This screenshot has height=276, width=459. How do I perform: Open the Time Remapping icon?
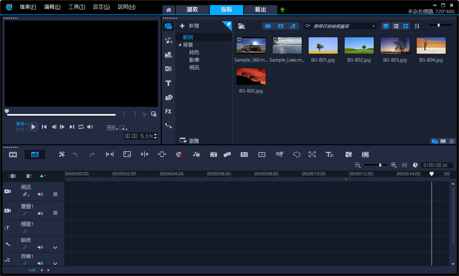(280, 154)
